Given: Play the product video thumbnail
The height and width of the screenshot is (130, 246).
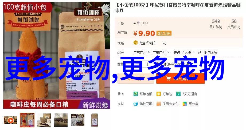Looking at the screenshot, I should (10, 120).
